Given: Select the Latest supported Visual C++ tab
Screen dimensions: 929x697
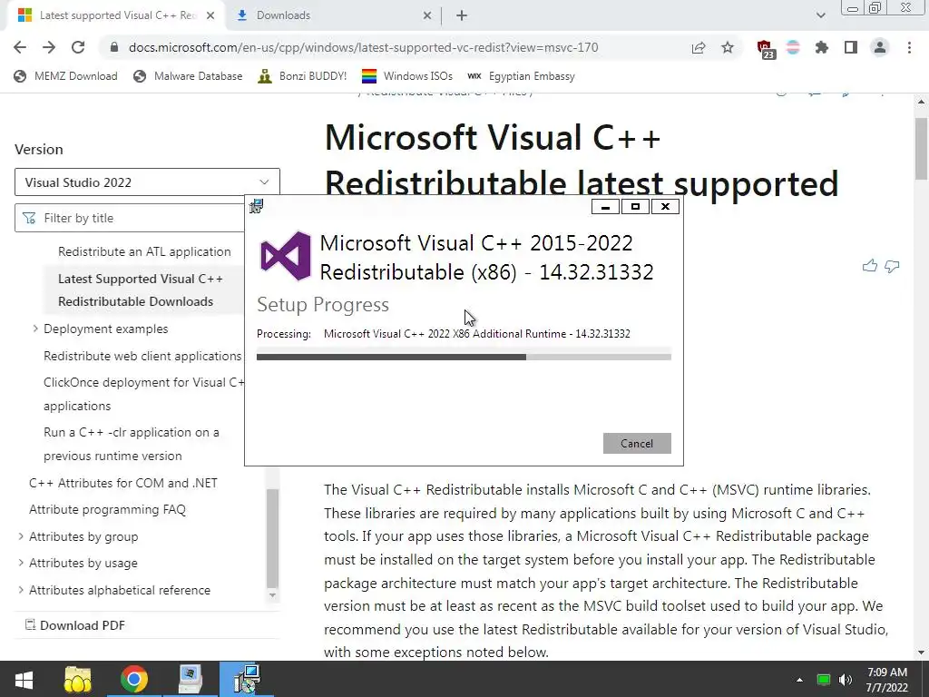Looking at the screenshot, I should tap(116, 15).
